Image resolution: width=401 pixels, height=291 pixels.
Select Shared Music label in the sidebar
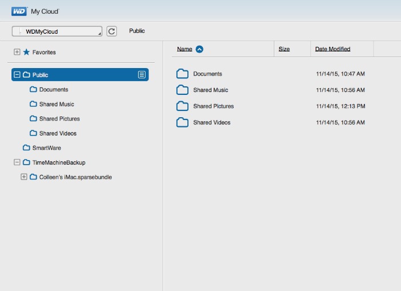coord(57,104)
